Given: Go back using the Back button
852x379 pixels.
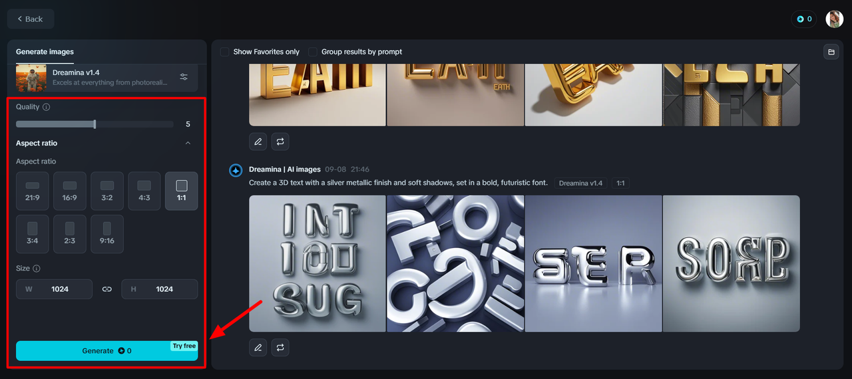Looking at the screenshot, I should pyautogui.click(x=31, y=19).
